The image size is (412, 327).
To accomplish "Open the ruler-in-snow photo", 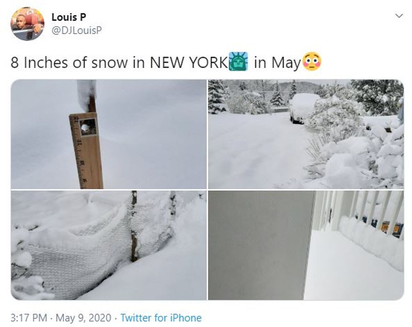I will click(x=109, y=134).
